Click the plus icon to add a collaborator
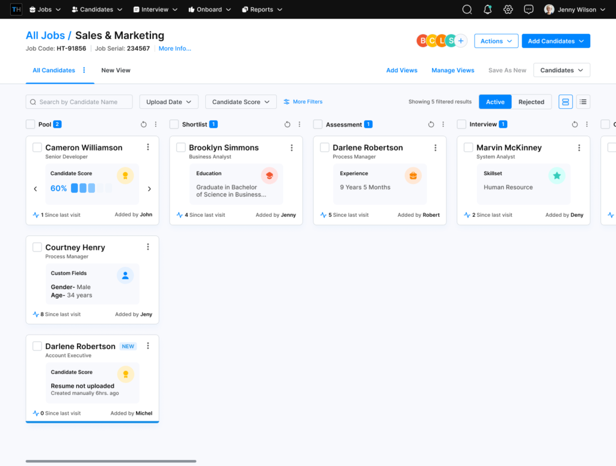The width and height of the screenshot is (616, 466). coord(461,40)
